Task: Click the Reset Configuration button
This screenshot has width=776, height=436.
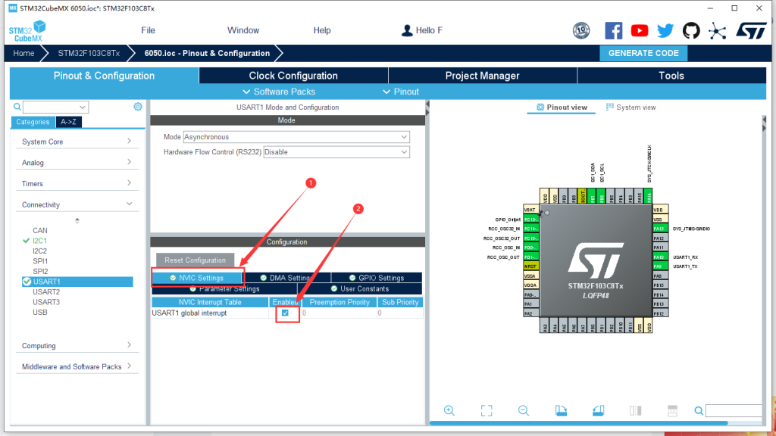Action: click(196, 260)
